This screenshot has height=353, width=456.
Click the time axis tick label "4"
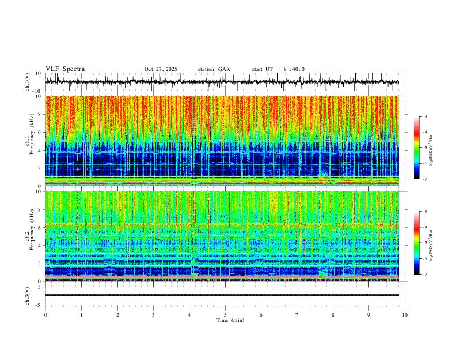tap(189, 315)
